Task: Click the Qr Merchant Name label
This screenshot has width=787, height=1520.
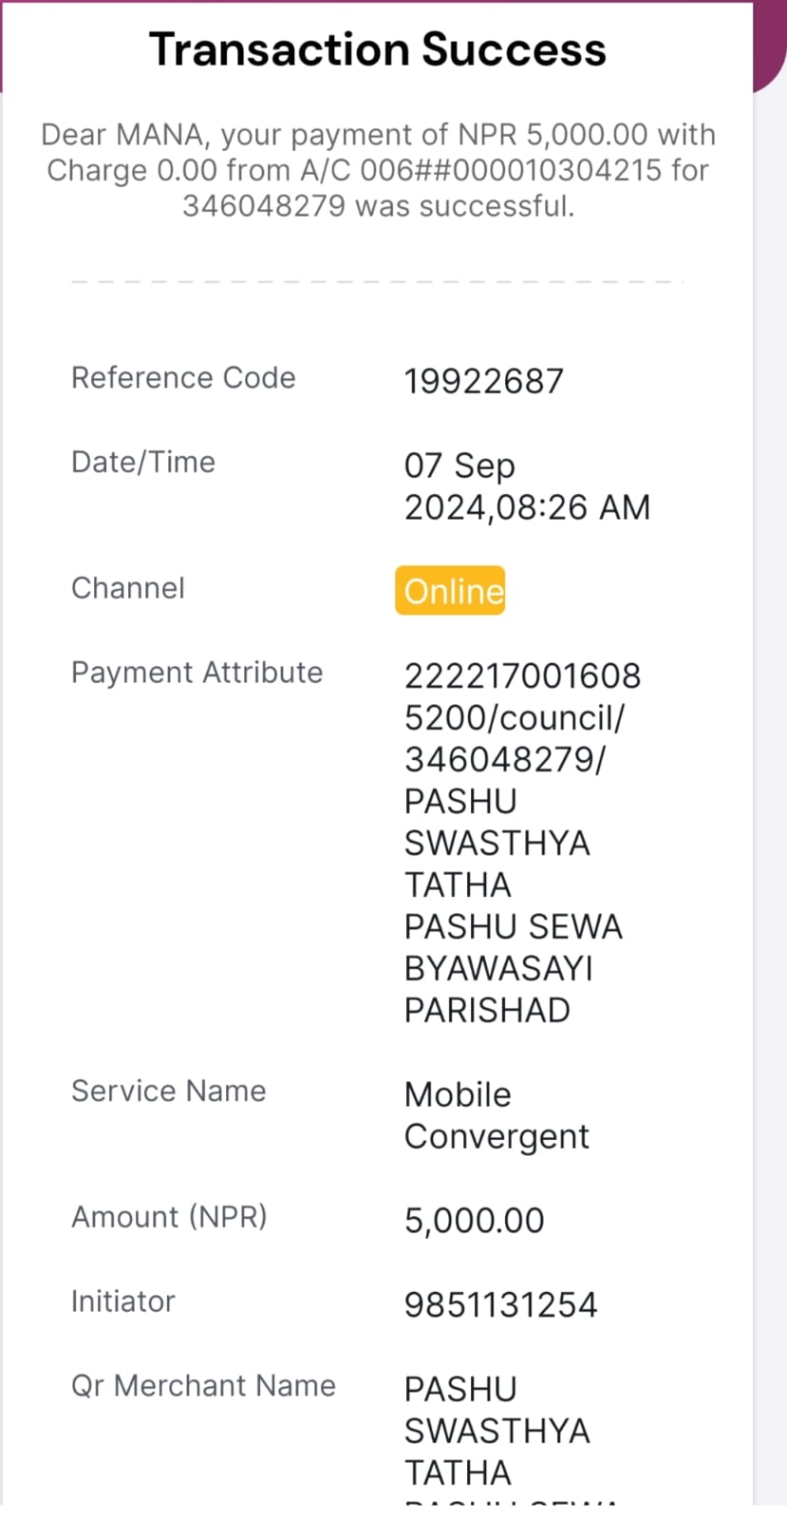Action: point(203,1386)
